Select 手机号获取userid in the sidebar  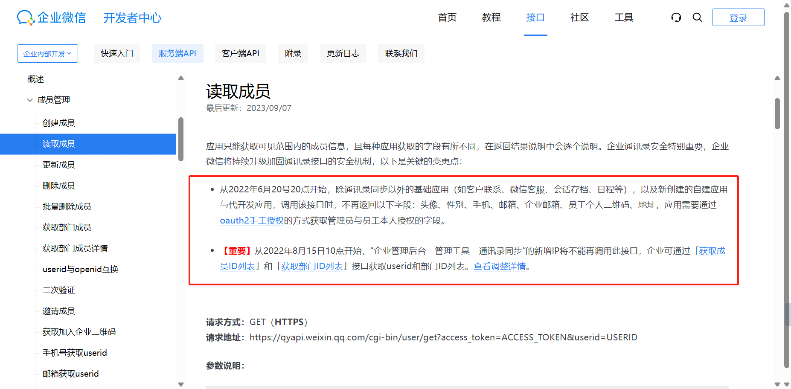pyautogui.click(x=75, y=353)
